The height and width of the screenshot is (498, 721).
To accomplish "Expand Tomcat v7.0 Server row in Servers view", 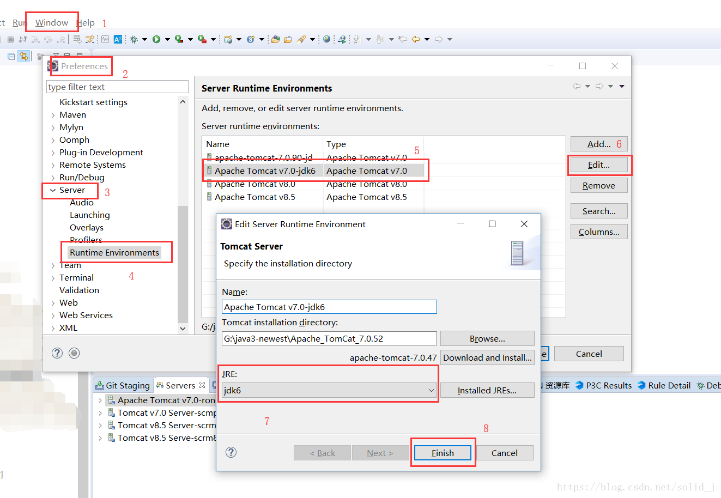I will (x=100, y=413).
